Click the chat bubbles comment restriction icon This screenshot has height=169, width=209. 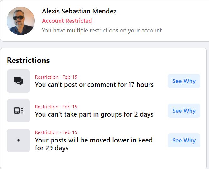tap(18, 81)
